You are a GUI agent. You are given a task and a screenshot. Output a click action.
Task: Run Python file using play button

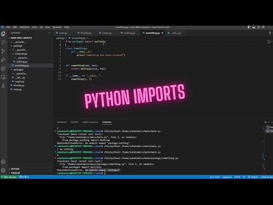[x=270, y=33]
